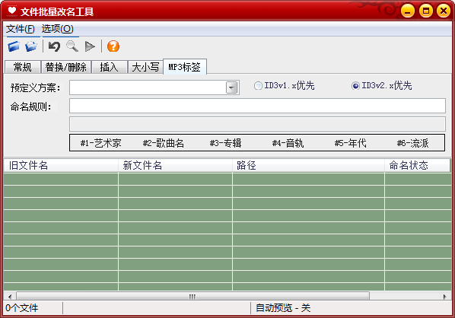Viewport: 455px width, 318px height.
Task: Open the 选项(O) menu
Action: [x=58, y=29]
